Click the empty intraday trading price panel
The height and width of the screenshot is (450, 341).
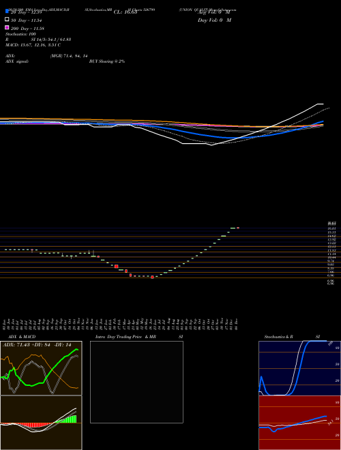pos(136,382)
